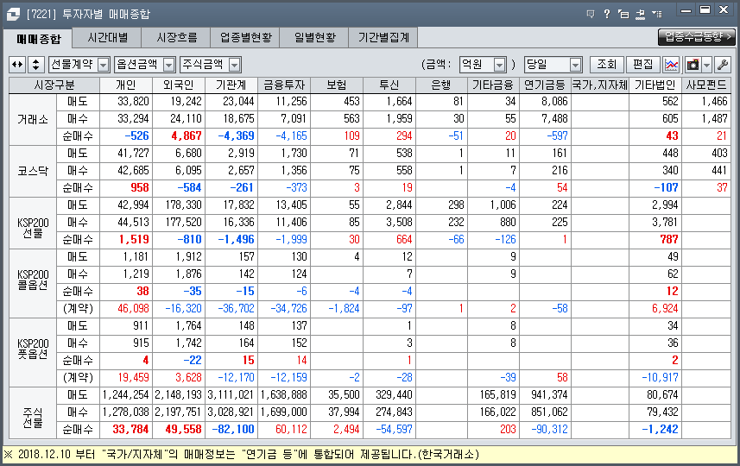Click the vertical arrows icon
This screenshot has width=740, height=466.
coord(36,65)
